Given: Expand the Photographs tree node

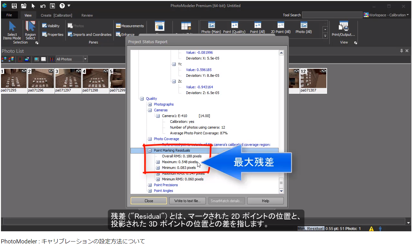Looking at the screenshot, I should pos(150,104).
